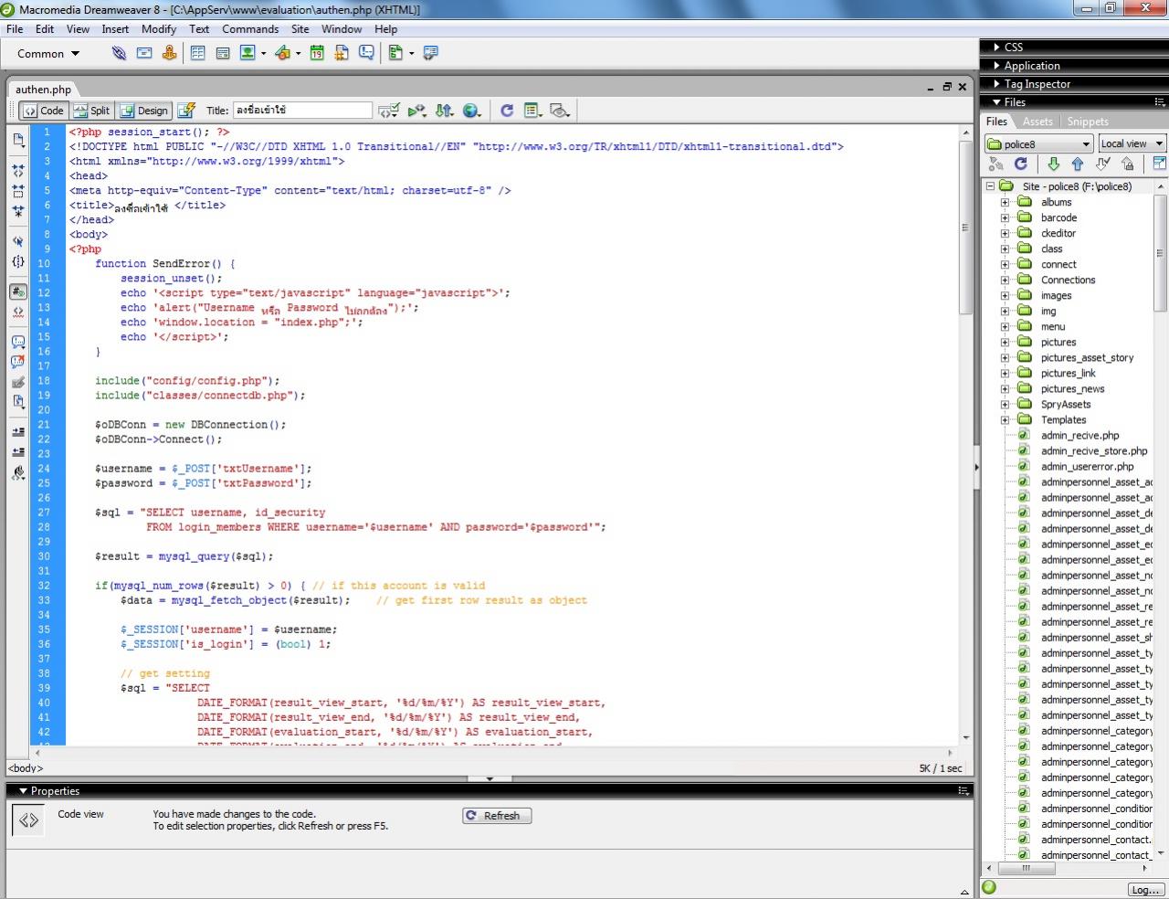Select admin_recive.php in Files panel
Screen dimensions: 1169x899
coord(1079,435)
